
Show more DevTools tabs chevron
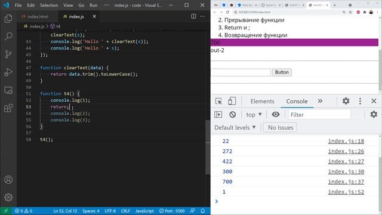pyautogui.click(x=320, y=101)
